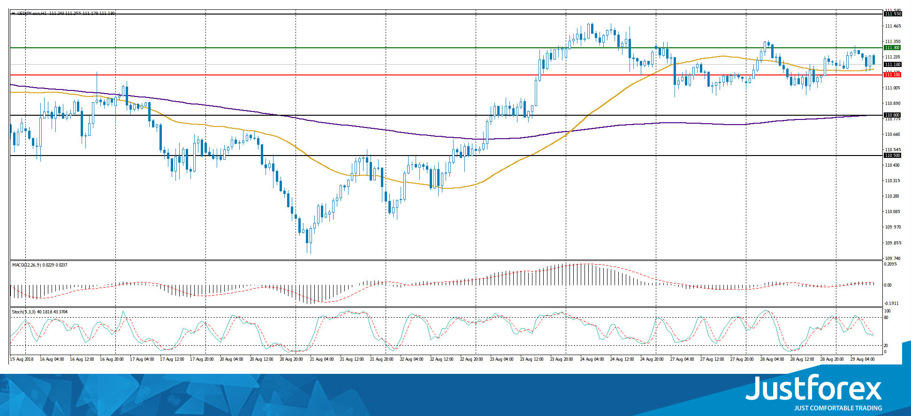This screenshot has width=911, height=416.
Task: Click the 0.2095 MACD scale value
Action: pyautogui.click(x=890, y=264)
